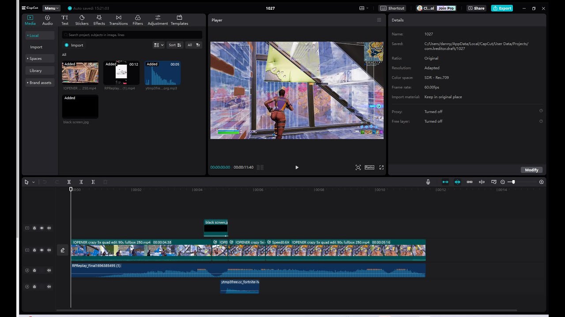Click the Modify button in Details
The height and width of the screenshot is (317, 565).
pos(531,170)
